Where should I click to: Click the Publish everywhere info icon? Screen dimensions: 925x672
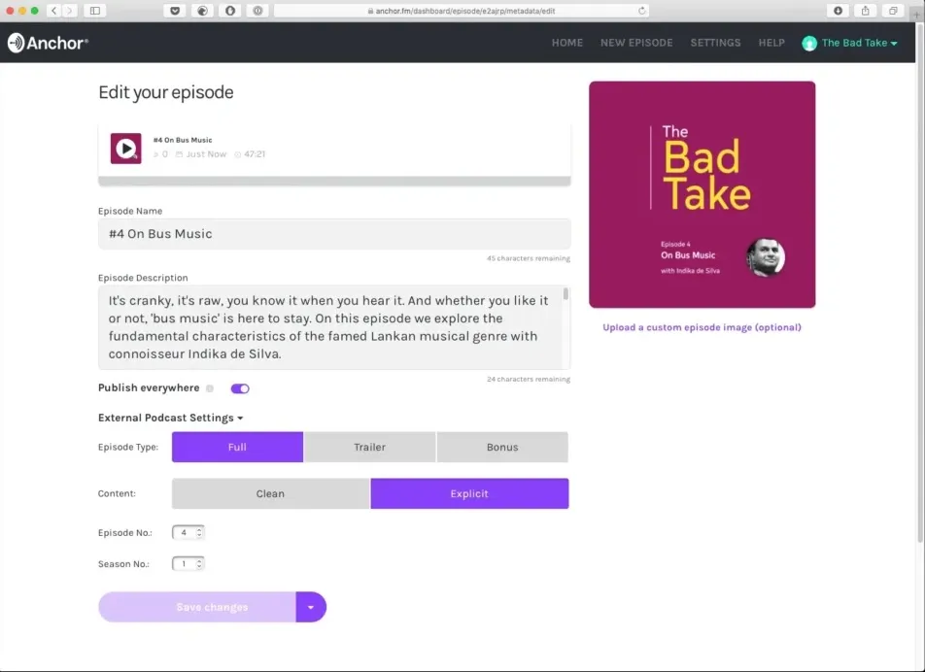210,388
